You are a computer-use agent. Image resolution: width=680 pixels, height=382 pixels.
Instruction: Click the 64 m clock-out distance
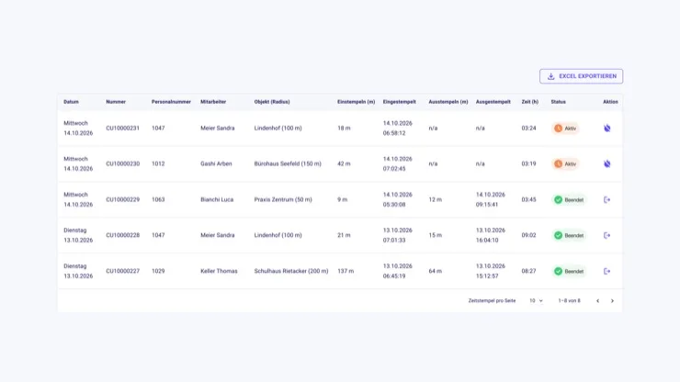pyautogui.click(x=436, y=271)
